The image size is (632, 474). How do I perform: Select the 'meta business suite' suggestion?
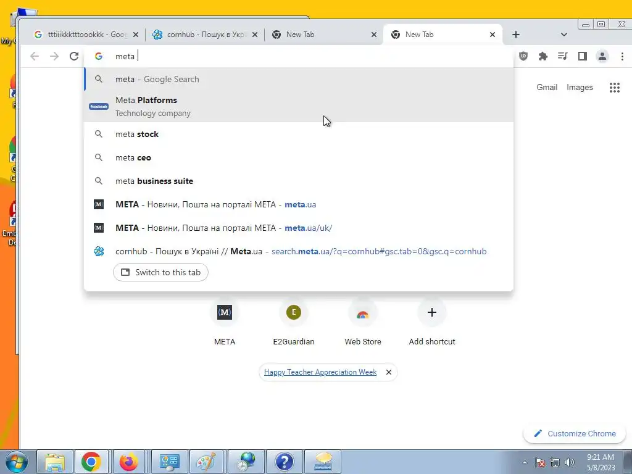(298, 181)
